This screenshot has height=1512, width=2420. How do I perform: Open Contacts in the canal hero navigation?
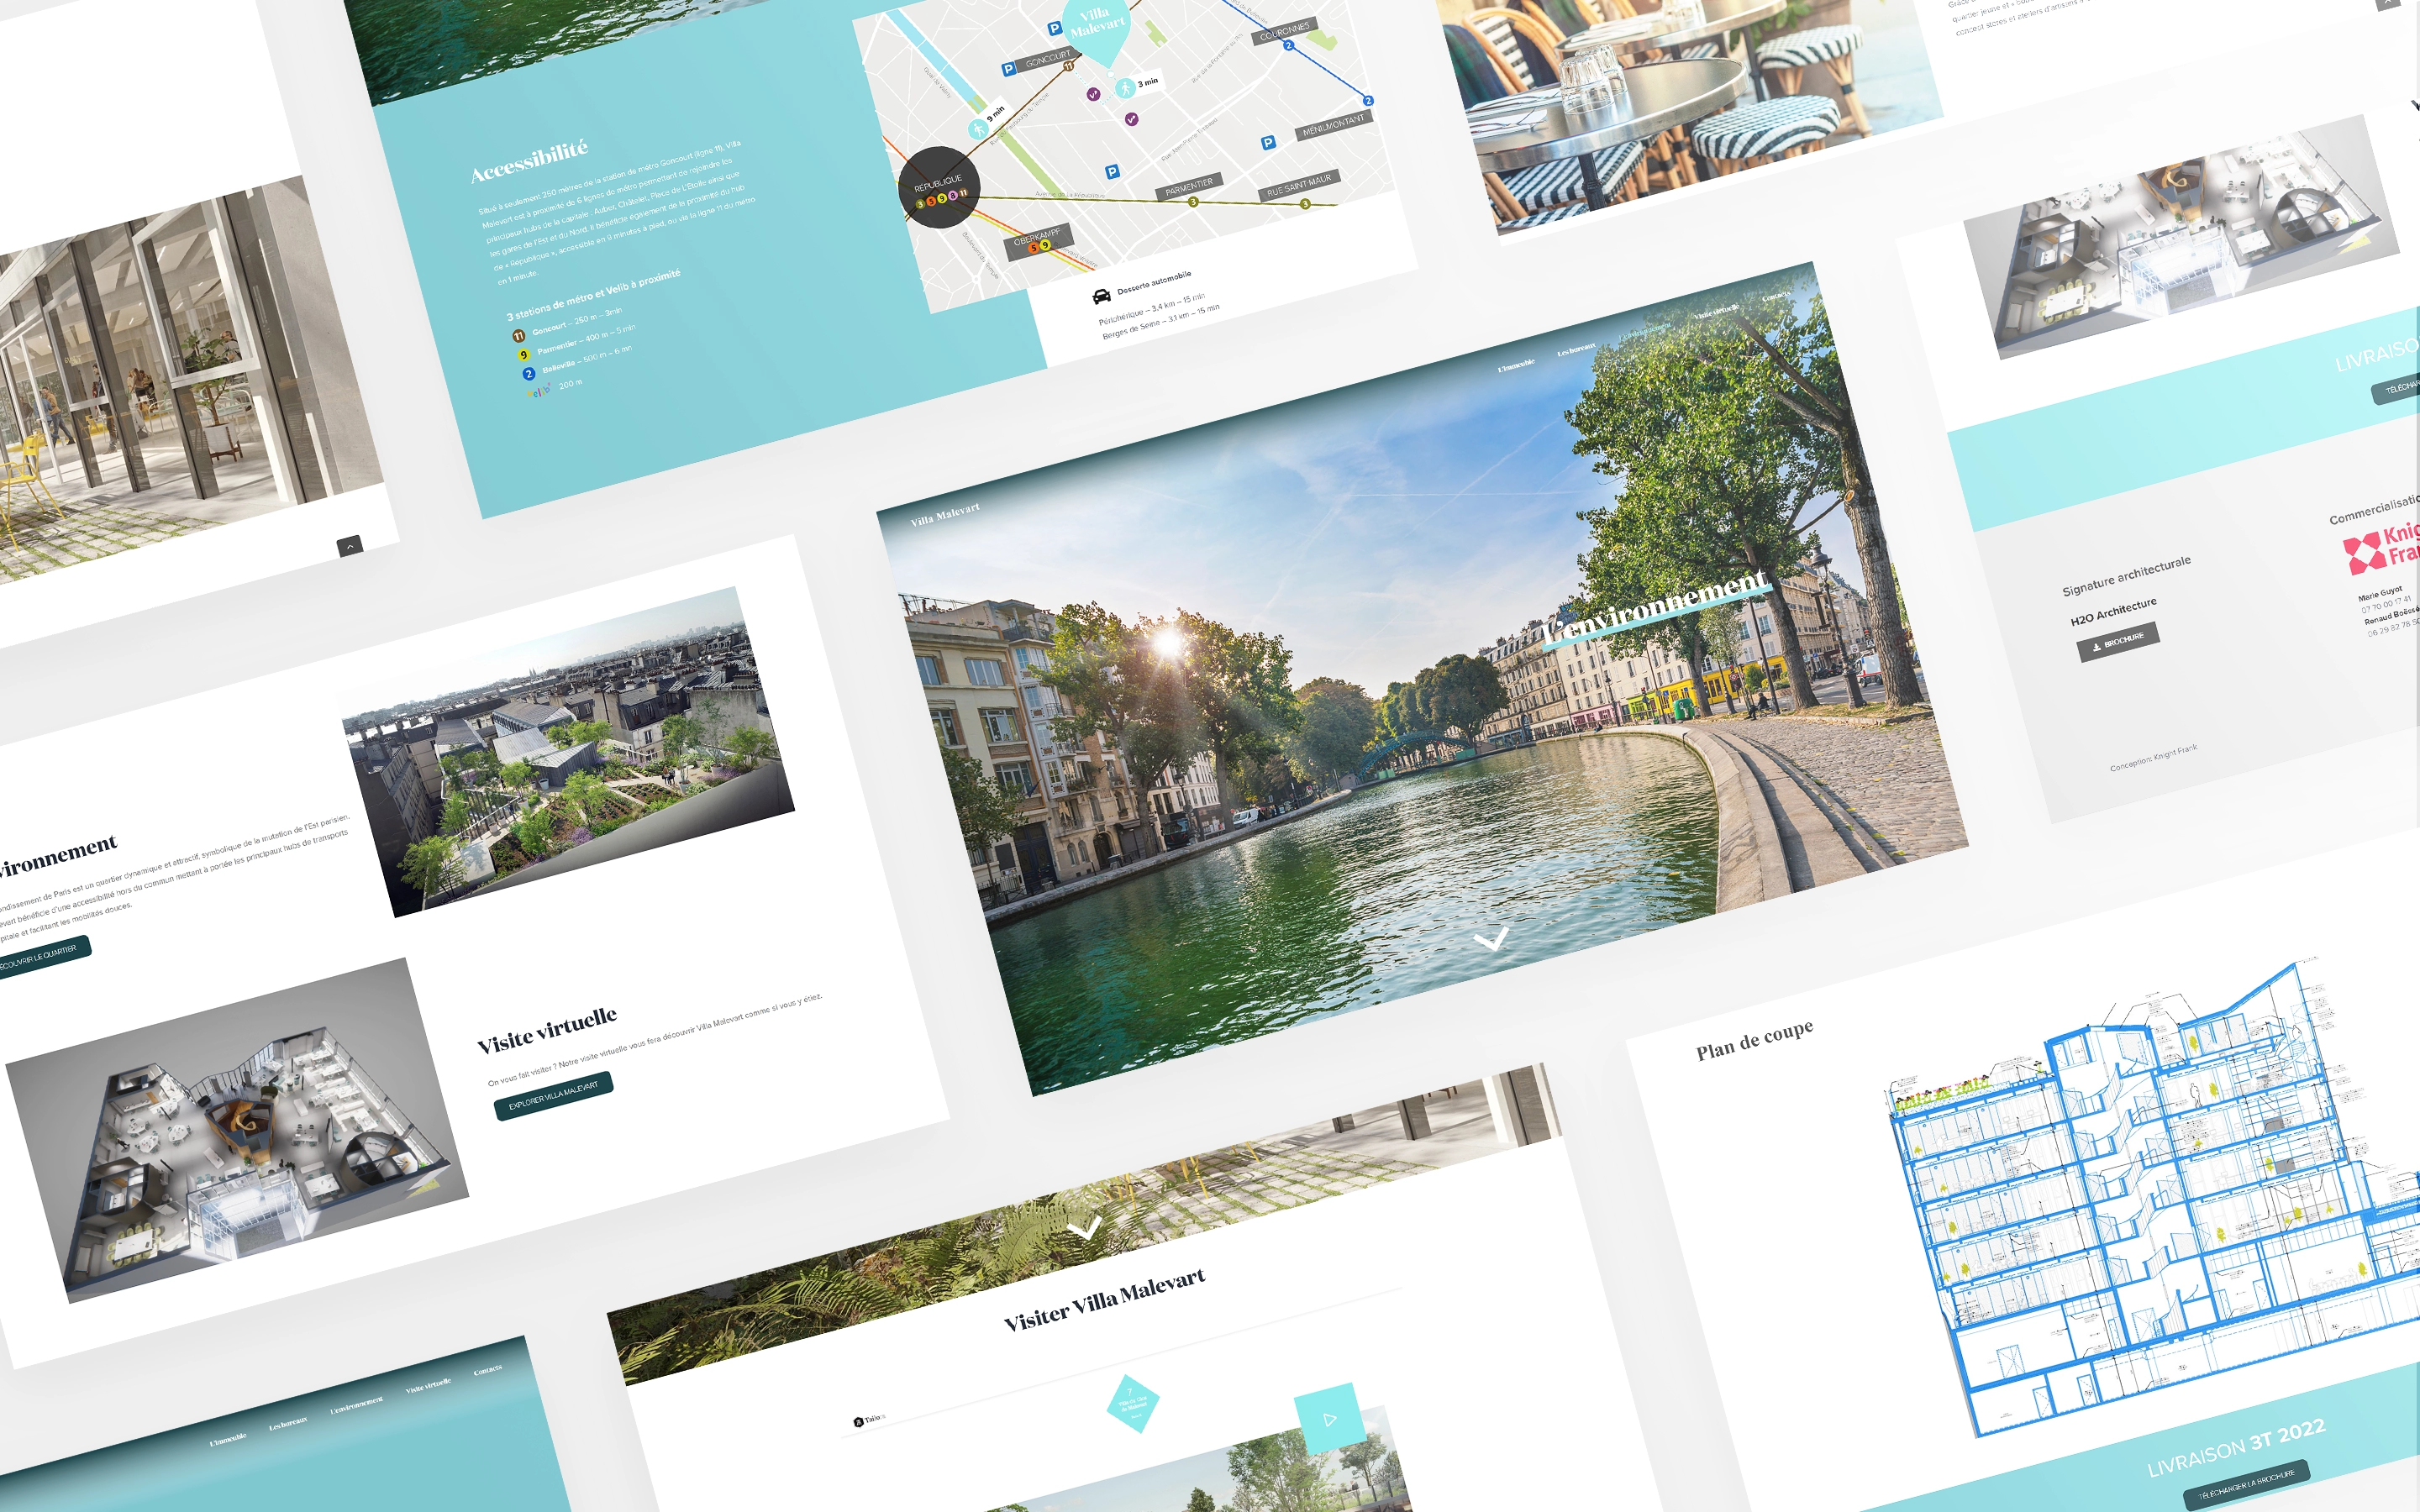click(x=1776, y=296)
